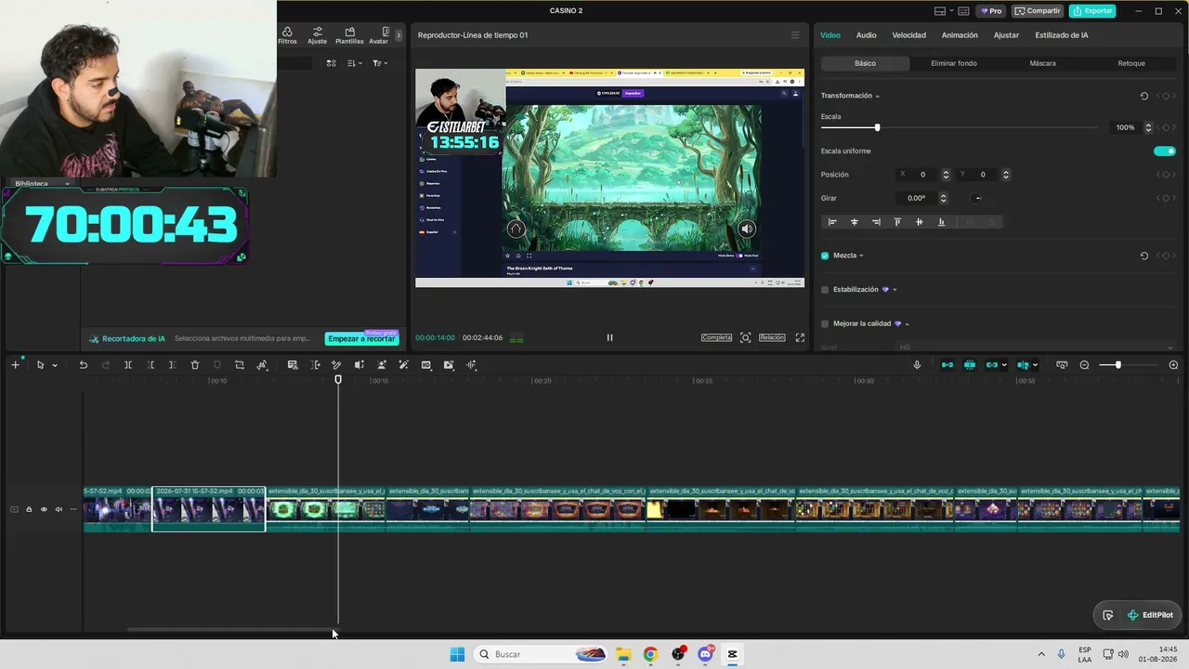1189x669 pixels.
Task: Open the player panel hamburger menu
Action: point(794,35)
